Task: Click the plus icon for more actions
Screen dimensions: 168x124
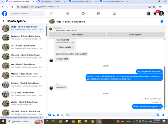Action: click(50, 115)
